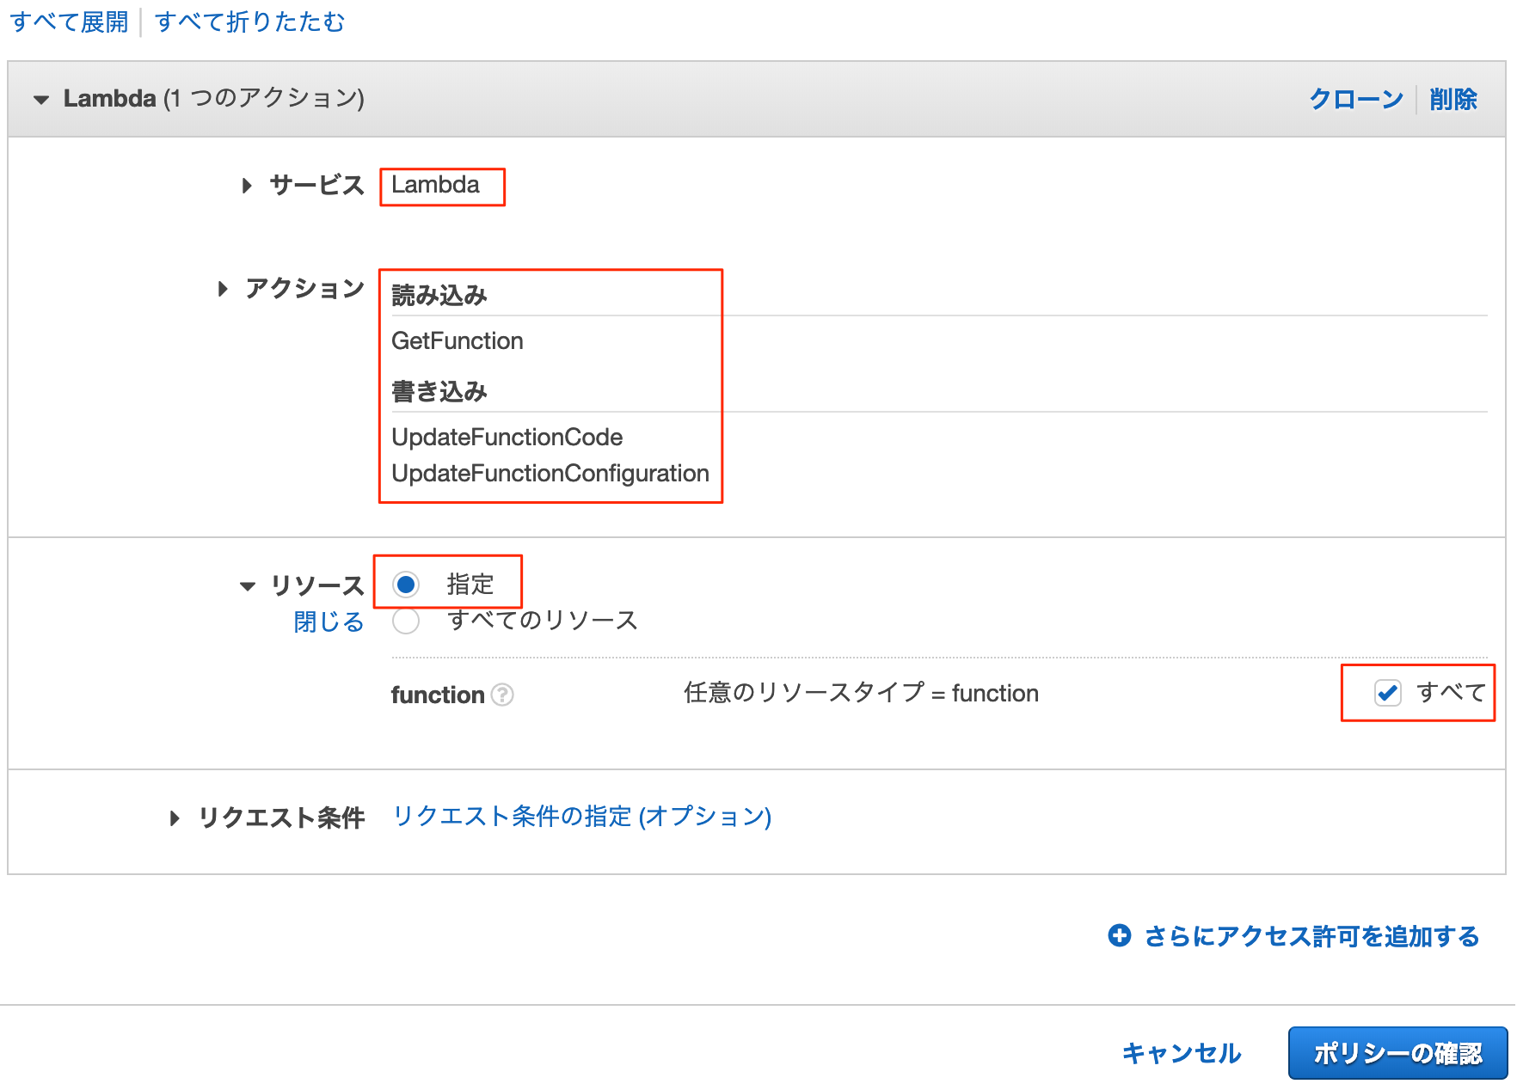Click the UpdateFunctionConfiguration action text

[x=550, y=474]
